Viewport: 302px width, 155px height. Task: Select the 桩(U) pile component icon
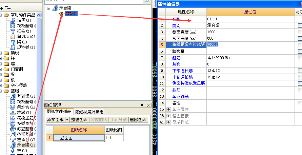13,150
